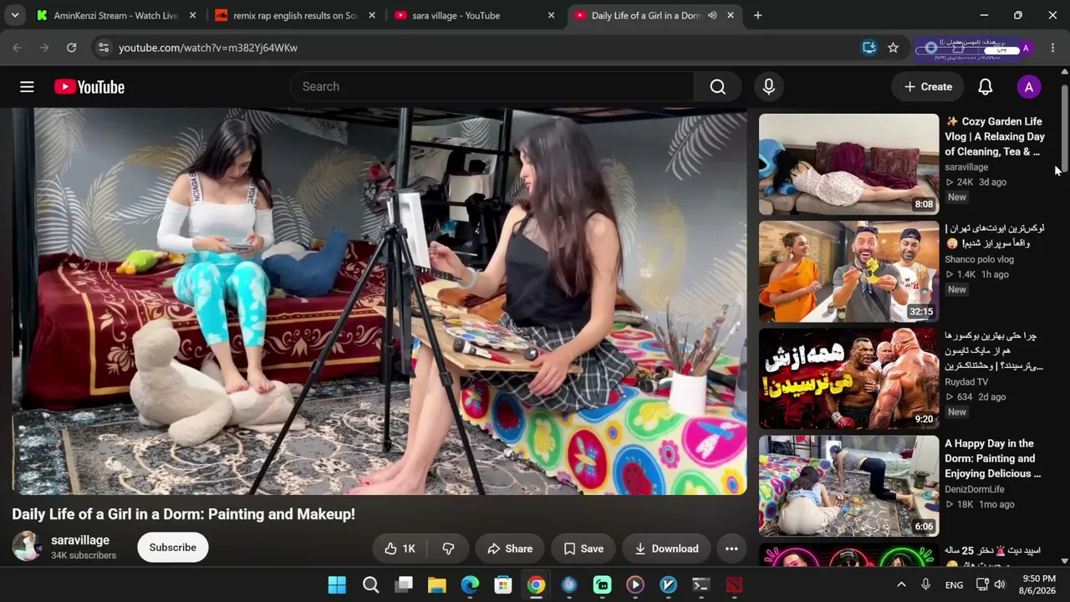The height and width of the screenshot is (602, 1070).
Task: Switch to the AminKenzi Stream tab
Action: 116,15
